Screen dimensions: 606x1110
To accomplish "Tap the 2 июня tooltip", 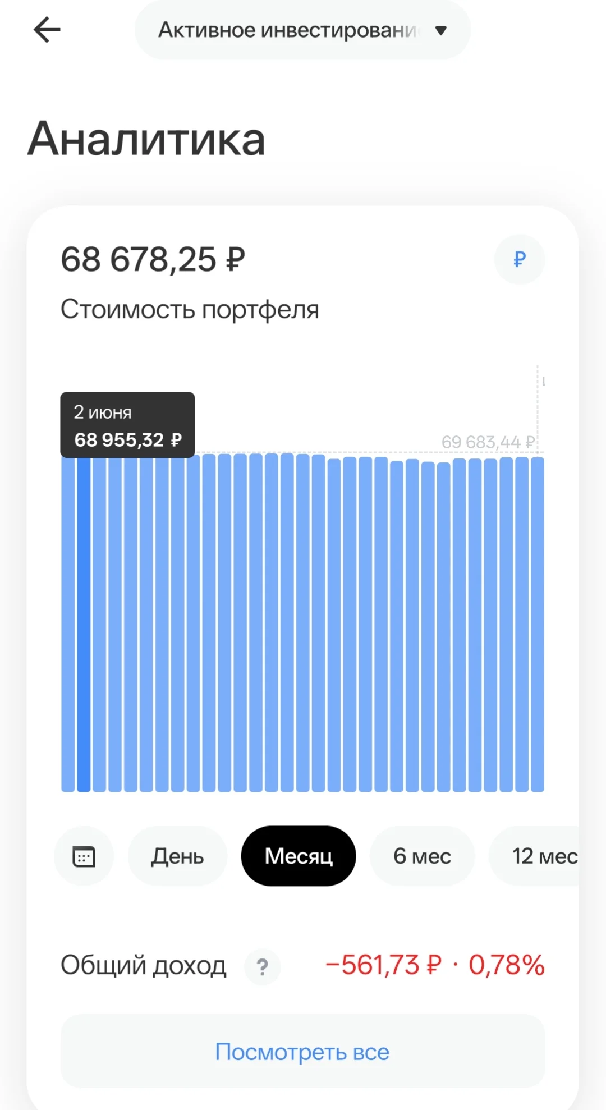I will coord(128,425).
